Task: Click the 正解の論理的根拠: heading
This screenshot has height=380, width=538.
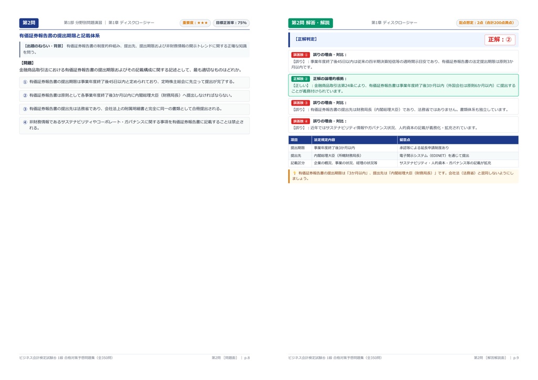Action: [330, 79]
